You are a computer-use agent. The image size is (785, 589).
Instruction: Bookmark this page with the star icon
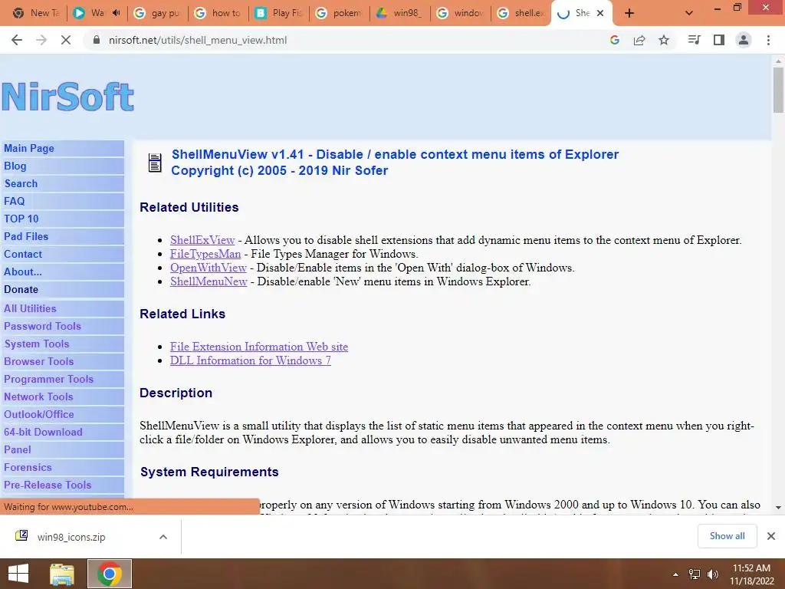click(664, 40)
